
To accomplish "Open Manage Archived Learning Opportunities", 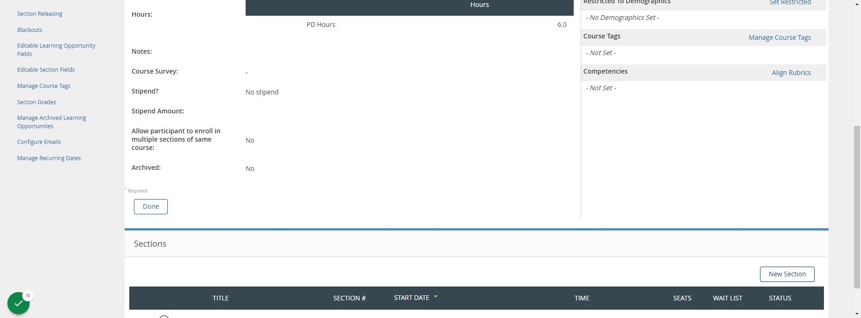I will [x=51, y=122].
